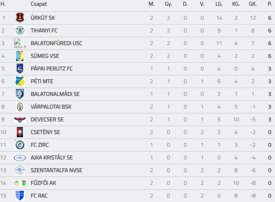This screenshot has height=202, width=275.
Task: Click the ÚRKÚT SK team crest
Action: 20,18
